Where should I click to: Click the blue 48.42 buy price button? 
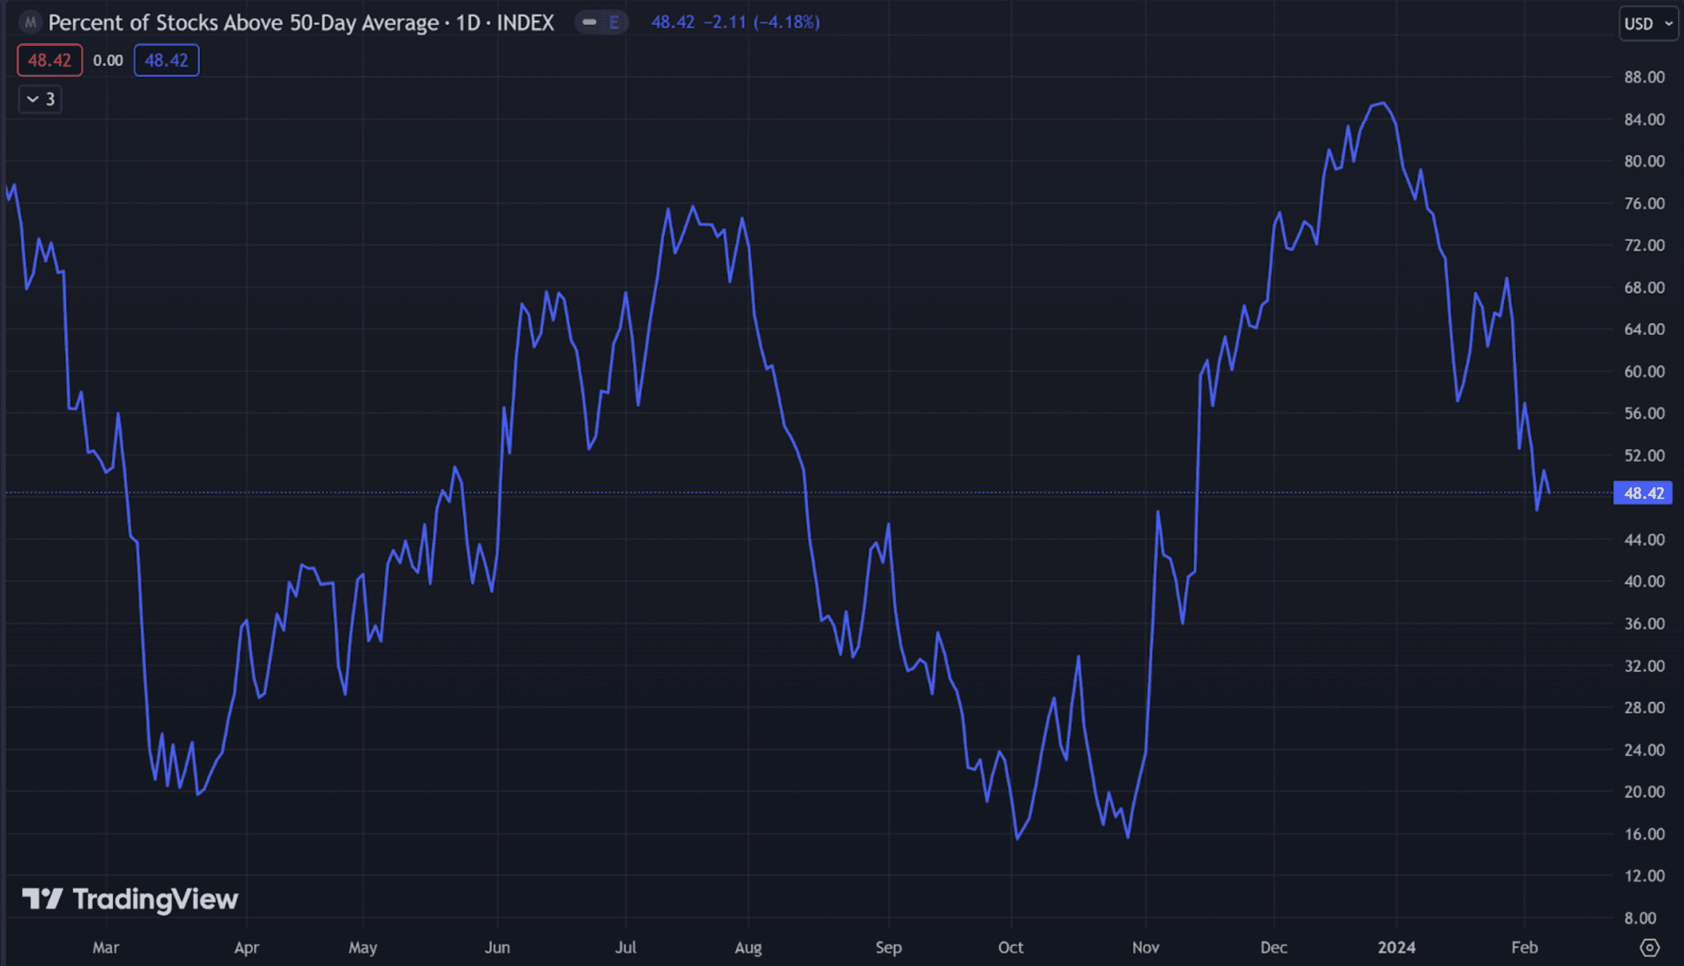point(167,60)
